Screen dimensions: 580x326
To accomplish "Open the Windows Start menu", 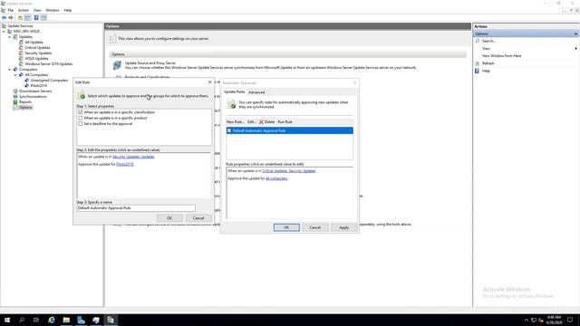I will 7,320.
